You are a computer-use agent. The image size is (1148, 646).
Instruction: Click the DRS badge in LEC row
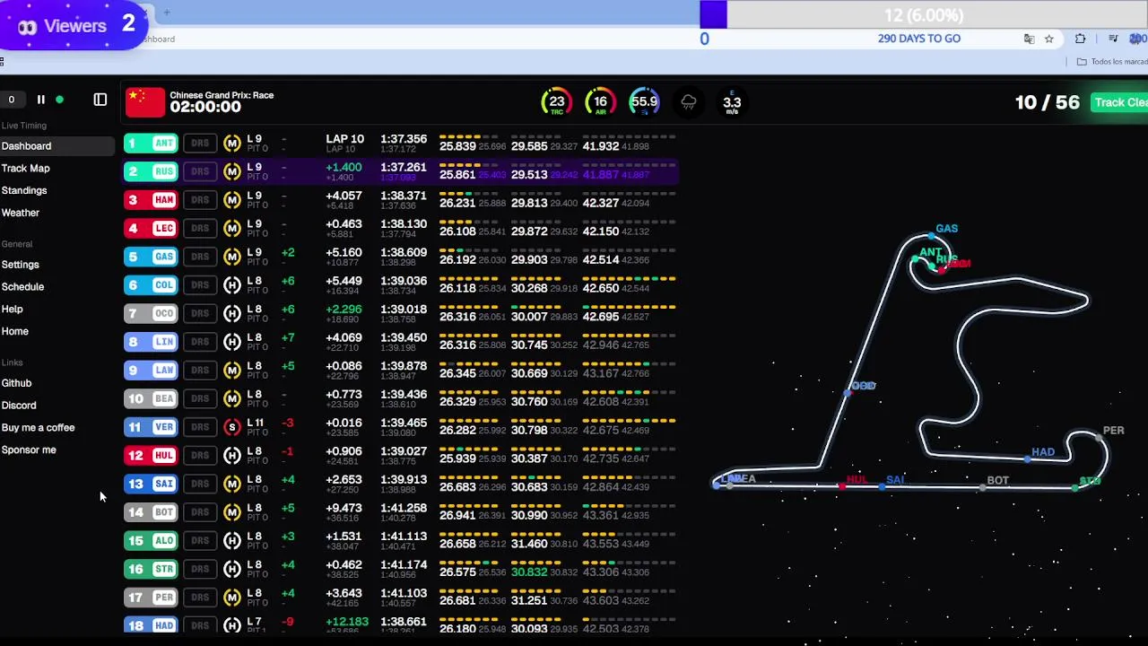200,228
